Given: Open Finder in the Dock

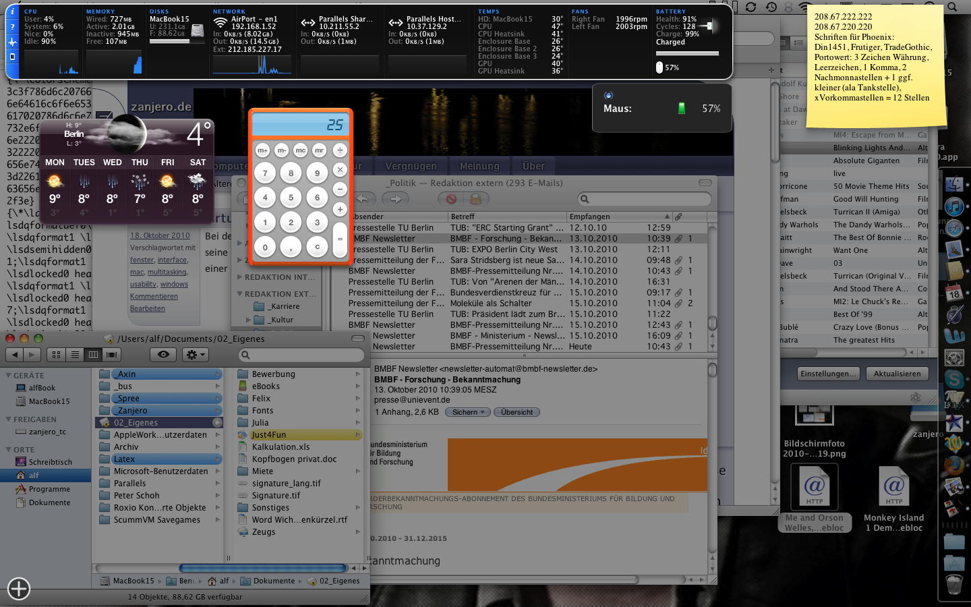Looking at the screenshot, I should tap(954, 183).
